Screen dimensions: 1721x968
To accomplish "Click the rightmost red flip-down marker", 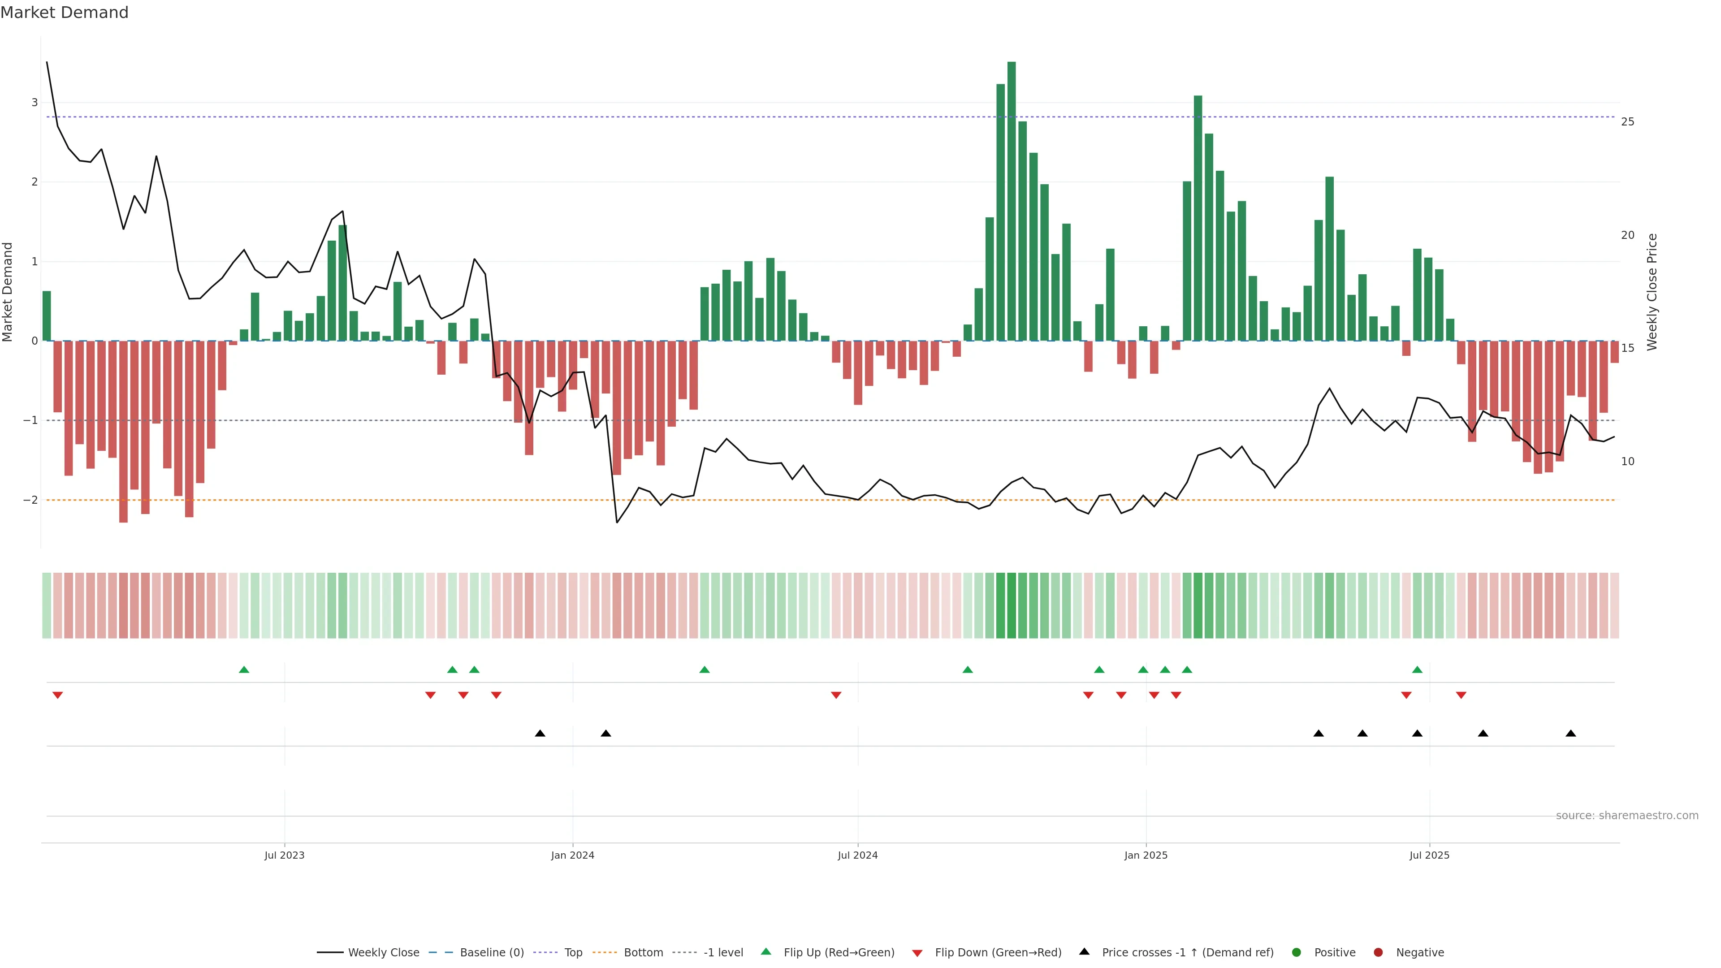I will click(1461, 696).
